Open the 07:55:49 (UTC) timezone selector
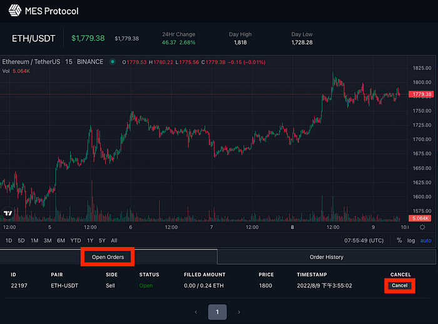Image resolution: width=438 pixels, height=324 pixels. pos(364,240)
